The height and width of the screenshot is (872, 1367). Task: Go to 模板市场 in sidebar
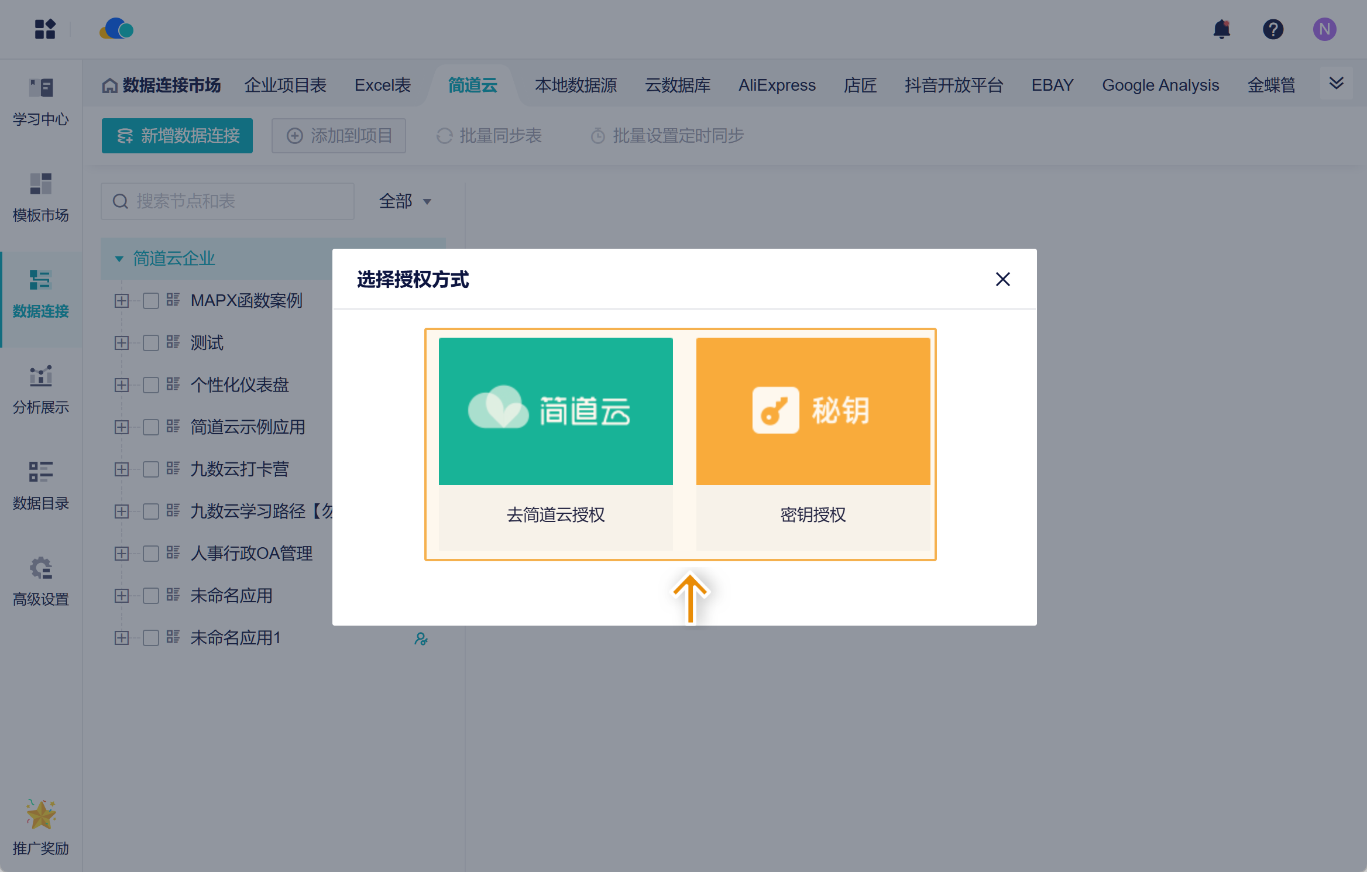[x=41, y=198]
